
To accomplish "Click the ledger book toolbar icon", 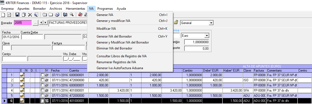I will coord(65,15).
